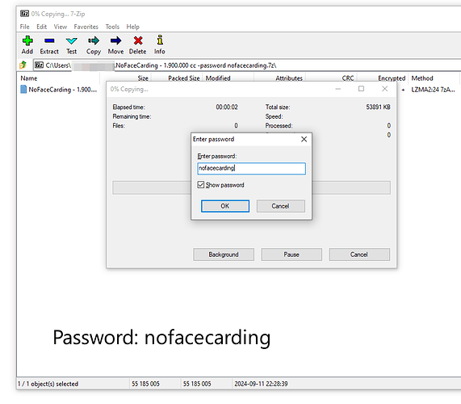461x404 pixels.
Task: Uncheck the Show password checkbox
Action: pos(200,185)
